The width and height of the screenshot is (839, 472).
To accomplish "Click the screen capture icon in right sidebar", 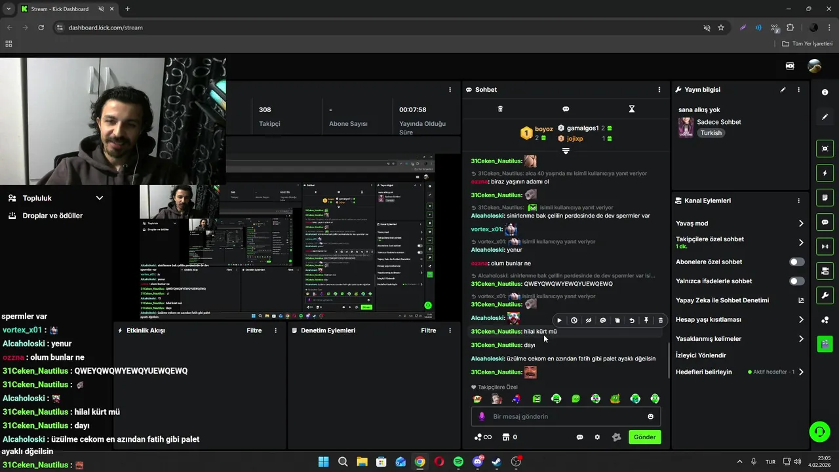I will pyautogui.click(x=825, y=149).
